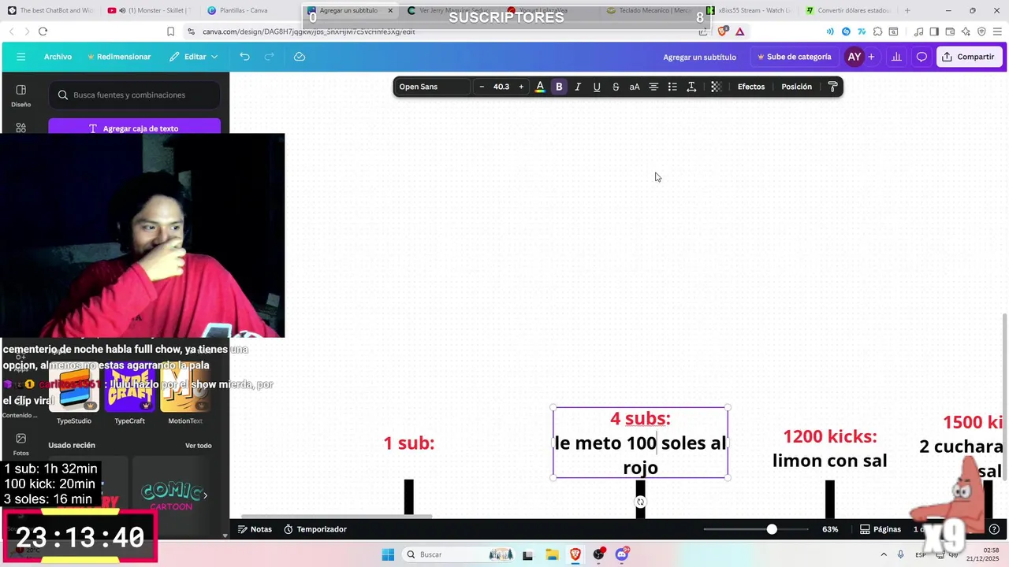Toggle strikethrough formatting
Image resolution: width=1009 pixels, height=567 pixels.
click(x=616, y=87)
